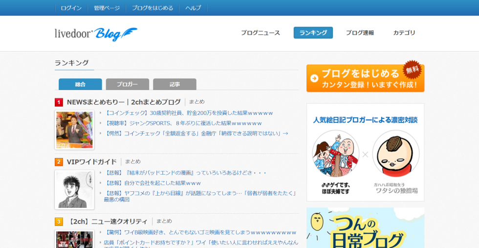Open the NEWSまとめもりー blog thumbnail

pyautogui.click(x=74, y=130)
